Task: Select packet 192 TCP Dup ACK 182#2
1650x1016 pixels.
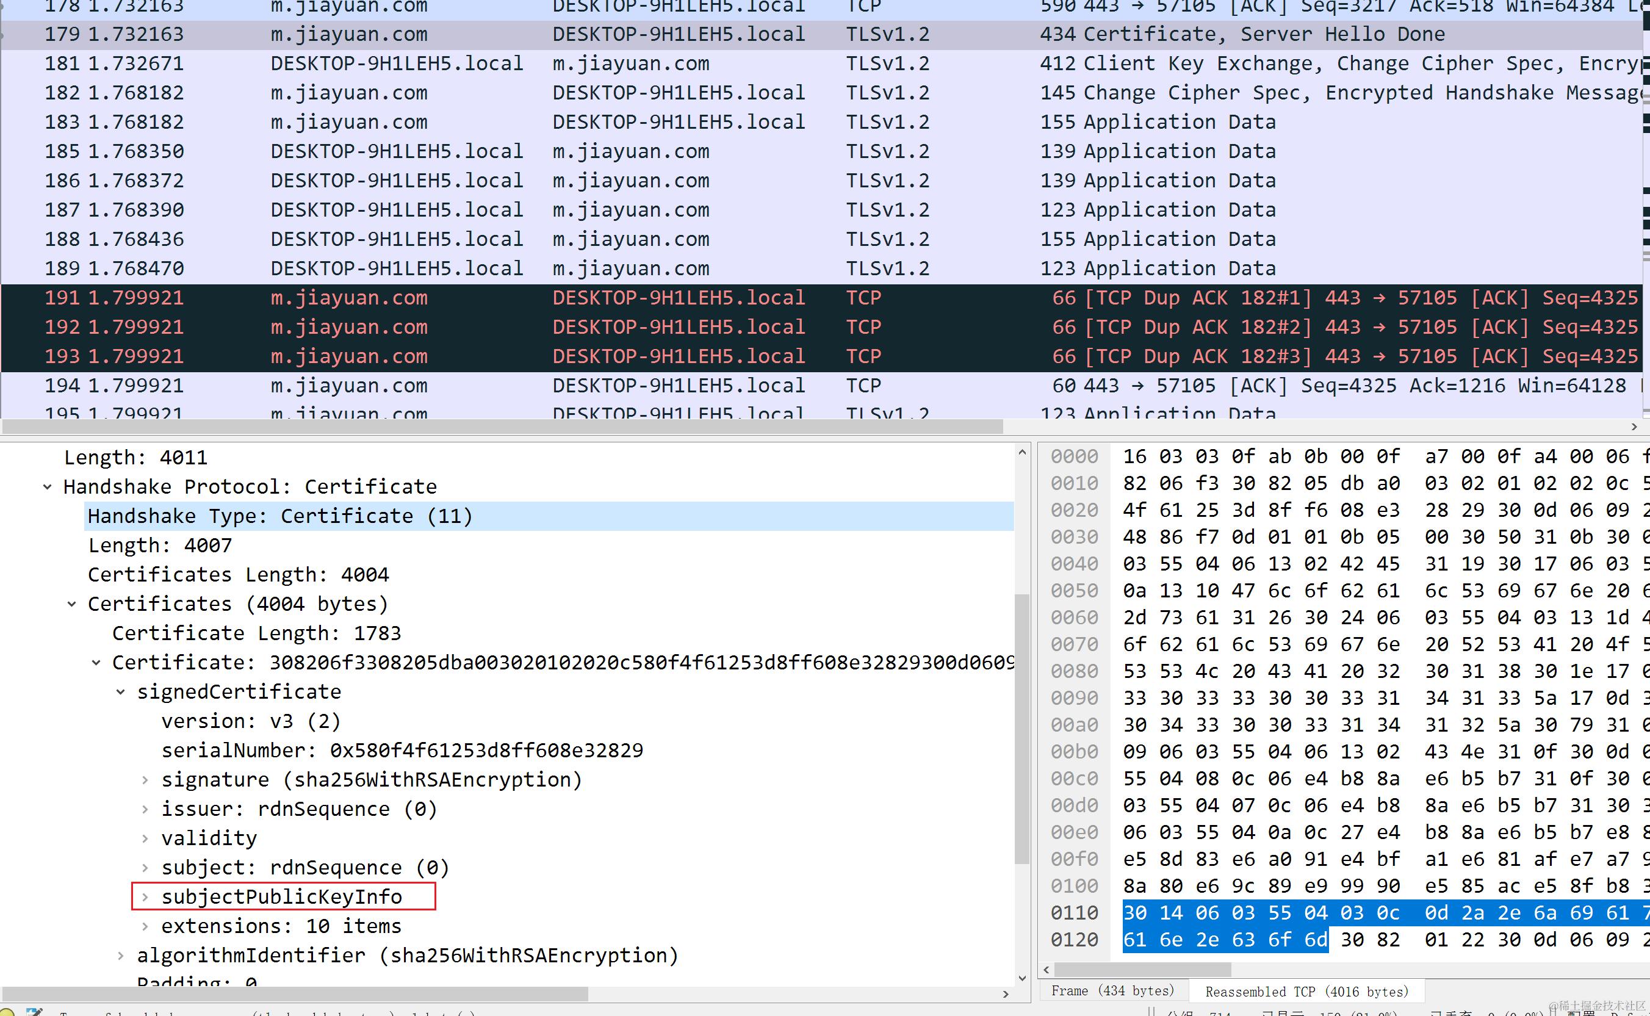Action: 821,327
